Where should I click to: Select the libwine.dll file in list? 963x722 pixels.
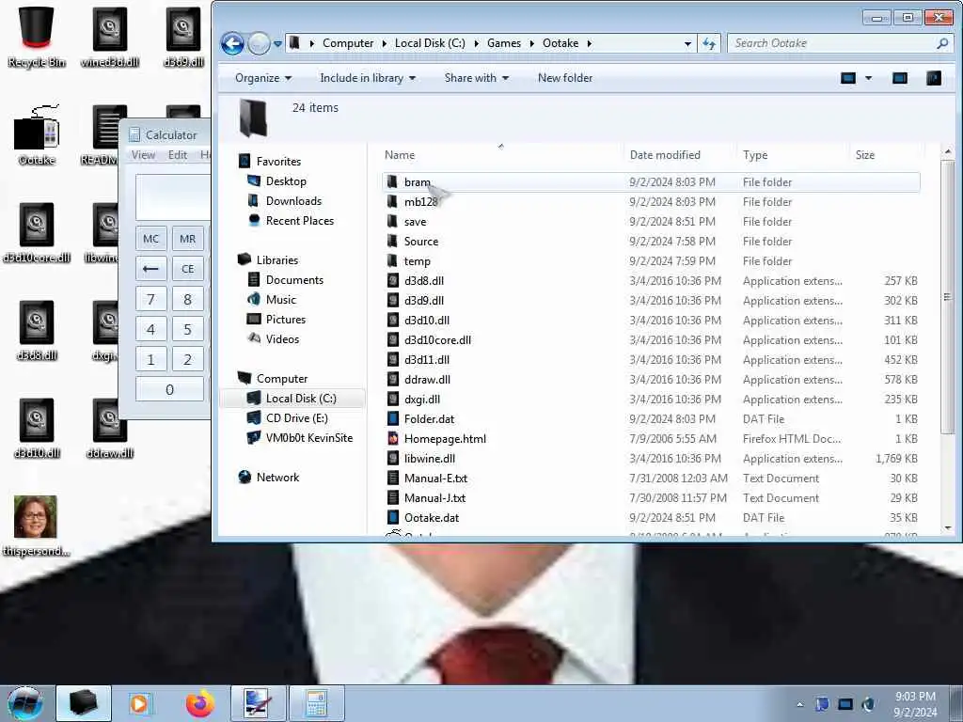pyautogui.click(x=429, y=459)
